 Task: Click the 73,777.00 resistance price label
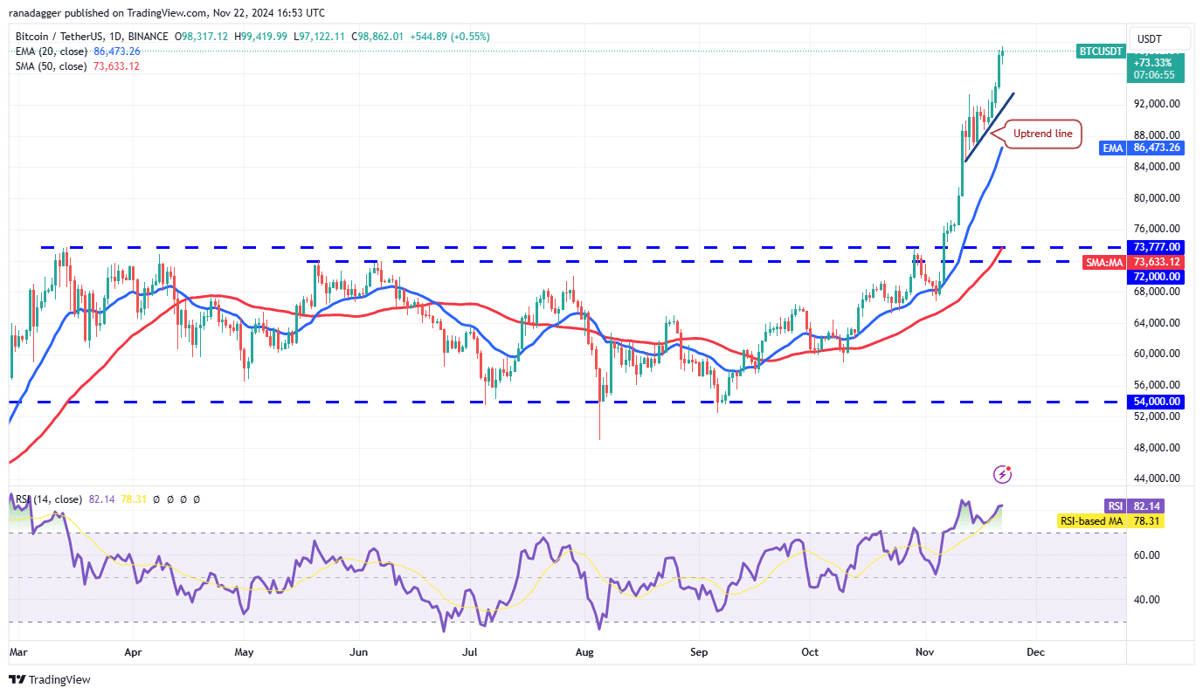(x=1157, y=247)
